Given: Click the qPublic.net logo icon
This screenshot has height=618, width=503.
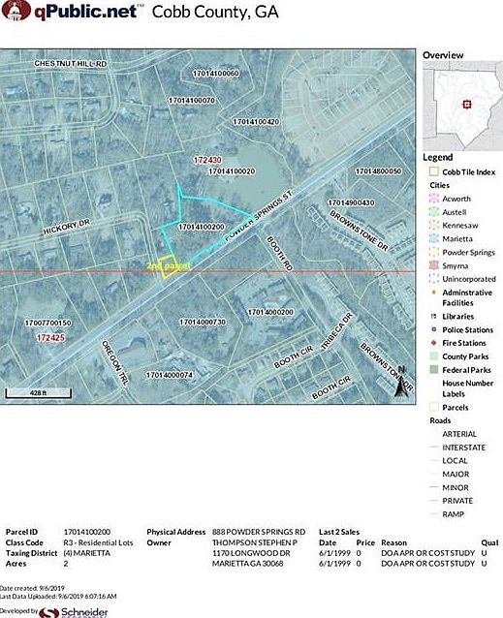Looking at the screenshot, I should pos(16,10).
